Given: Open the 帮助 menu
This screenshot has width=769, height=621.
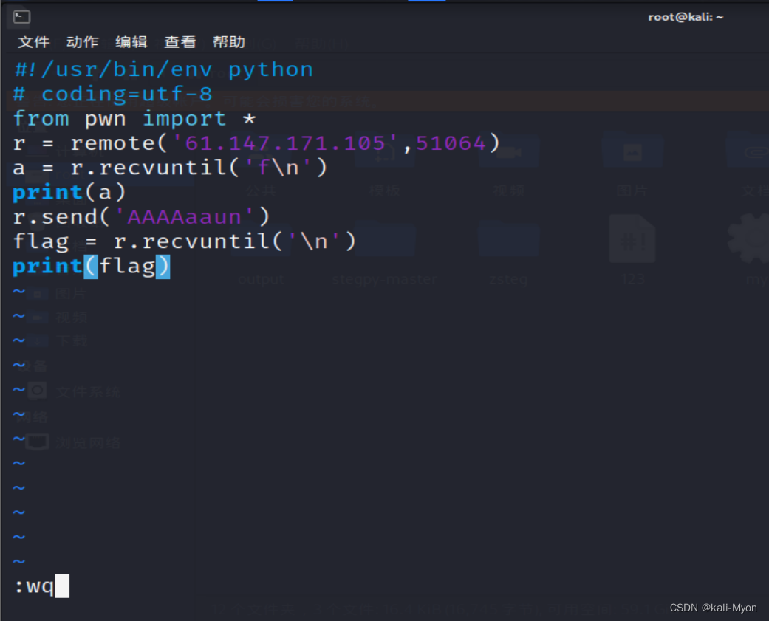Looking at the screenshot, I should (x=229, y=42).
